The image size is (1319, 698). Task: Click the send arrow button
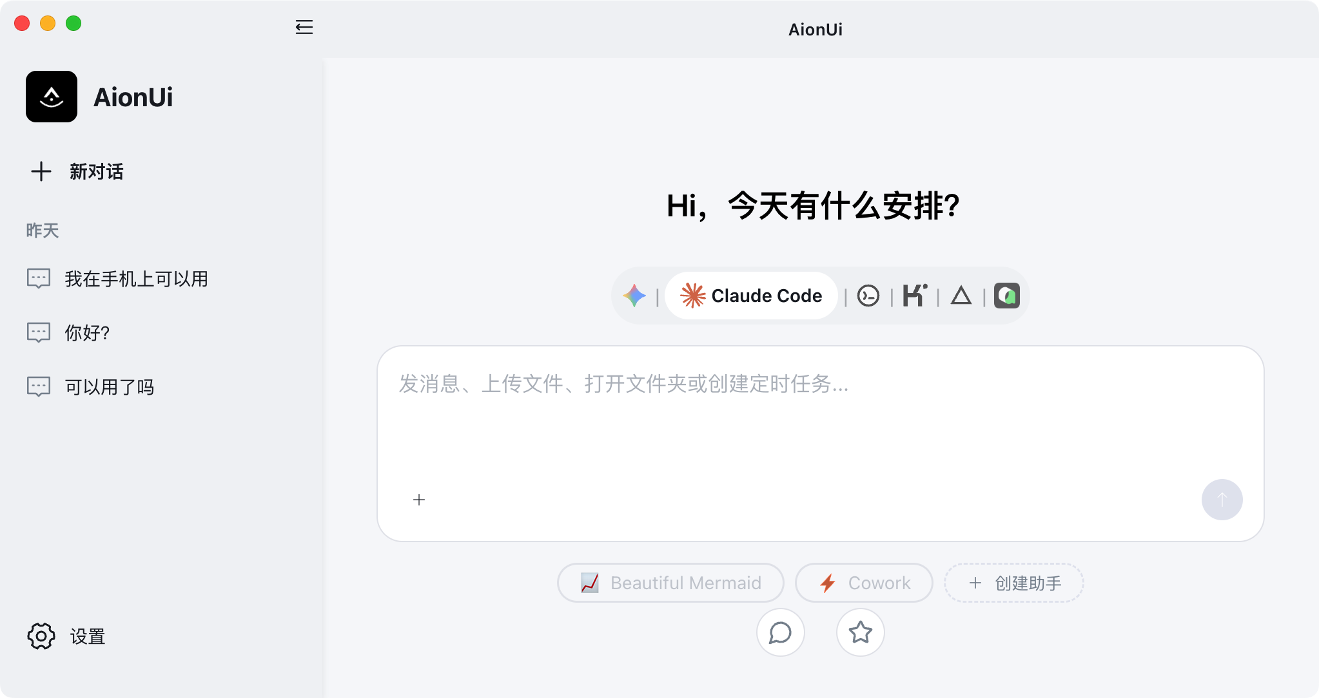click(x=1222, y=500)
